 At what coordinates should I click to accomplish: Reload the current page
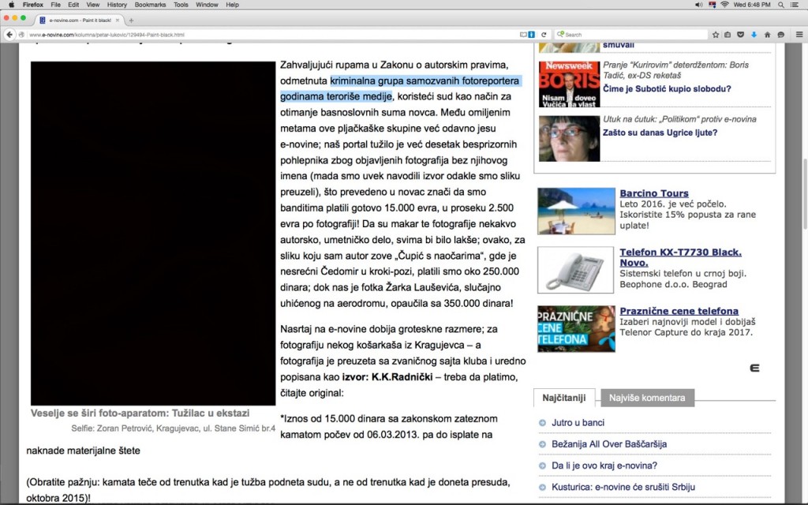545,35
